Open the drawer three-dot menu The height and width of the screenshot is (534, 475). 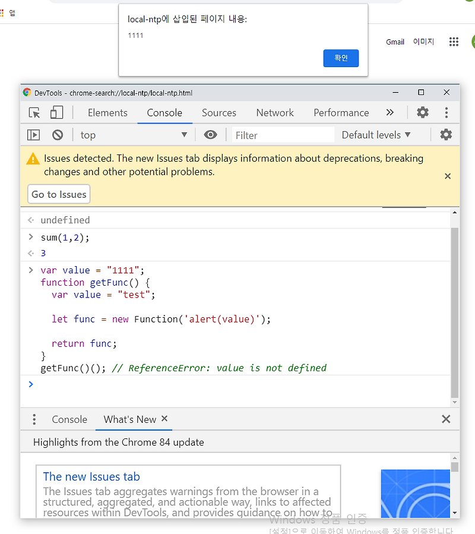(x=34, y=419)
